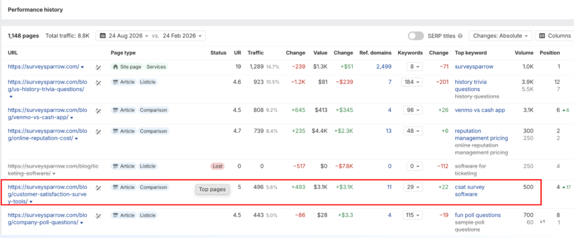Open the 0 keywords dropdown in lost row

(415, 166)
